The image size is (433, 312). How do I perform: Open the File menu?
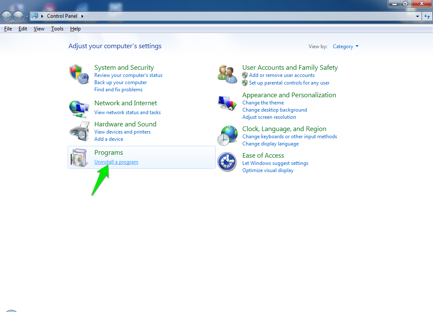coord(8,29)
